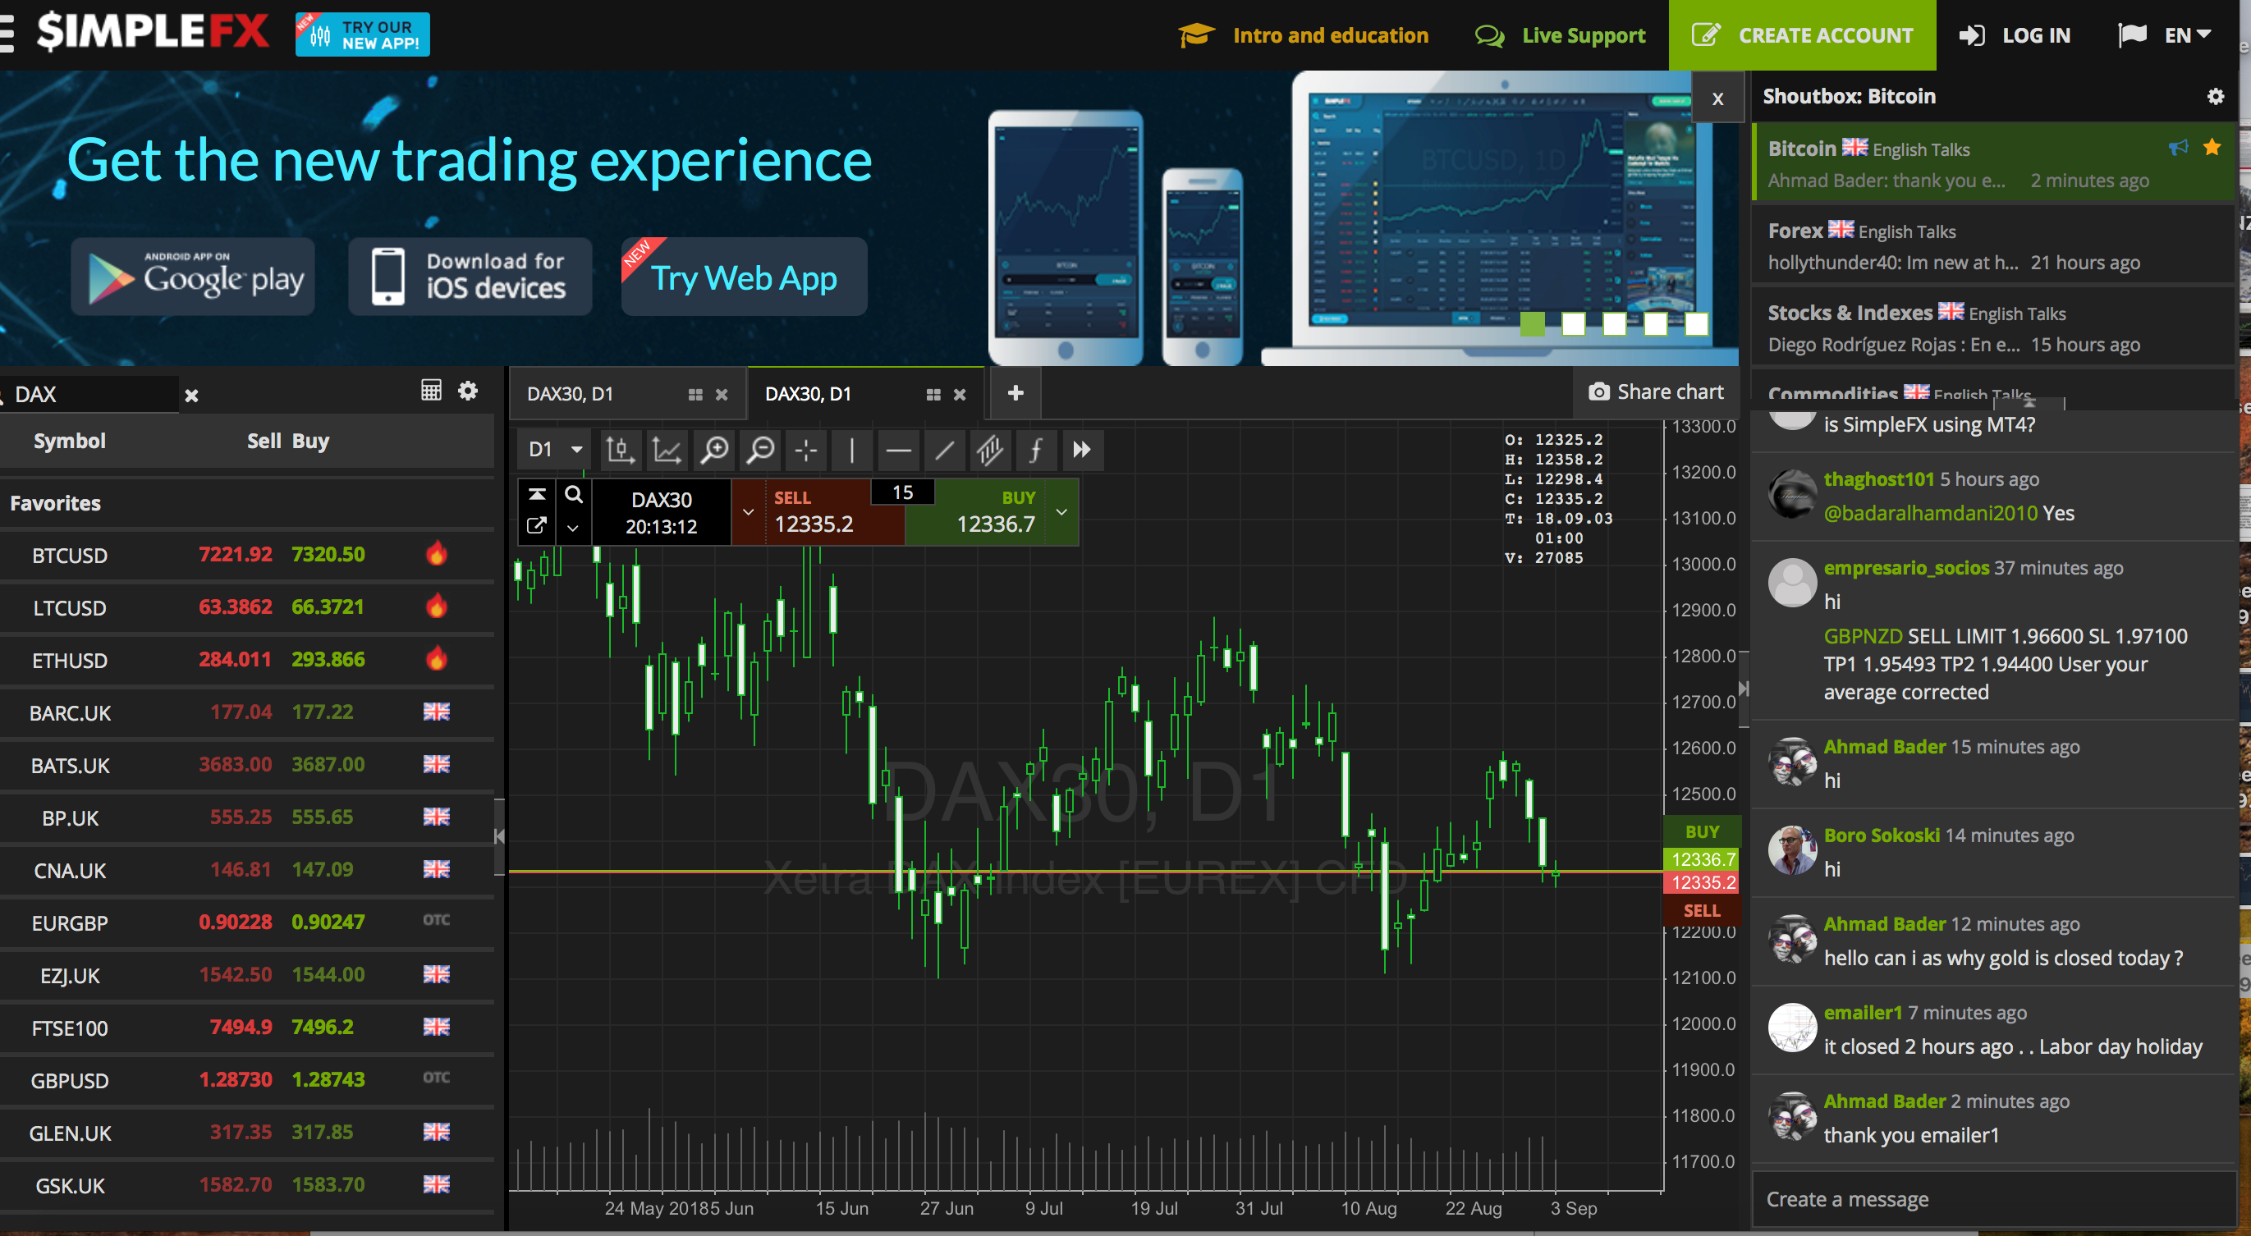
Task: Open the D1 timeframe dropdown
Action: [555, 450]
